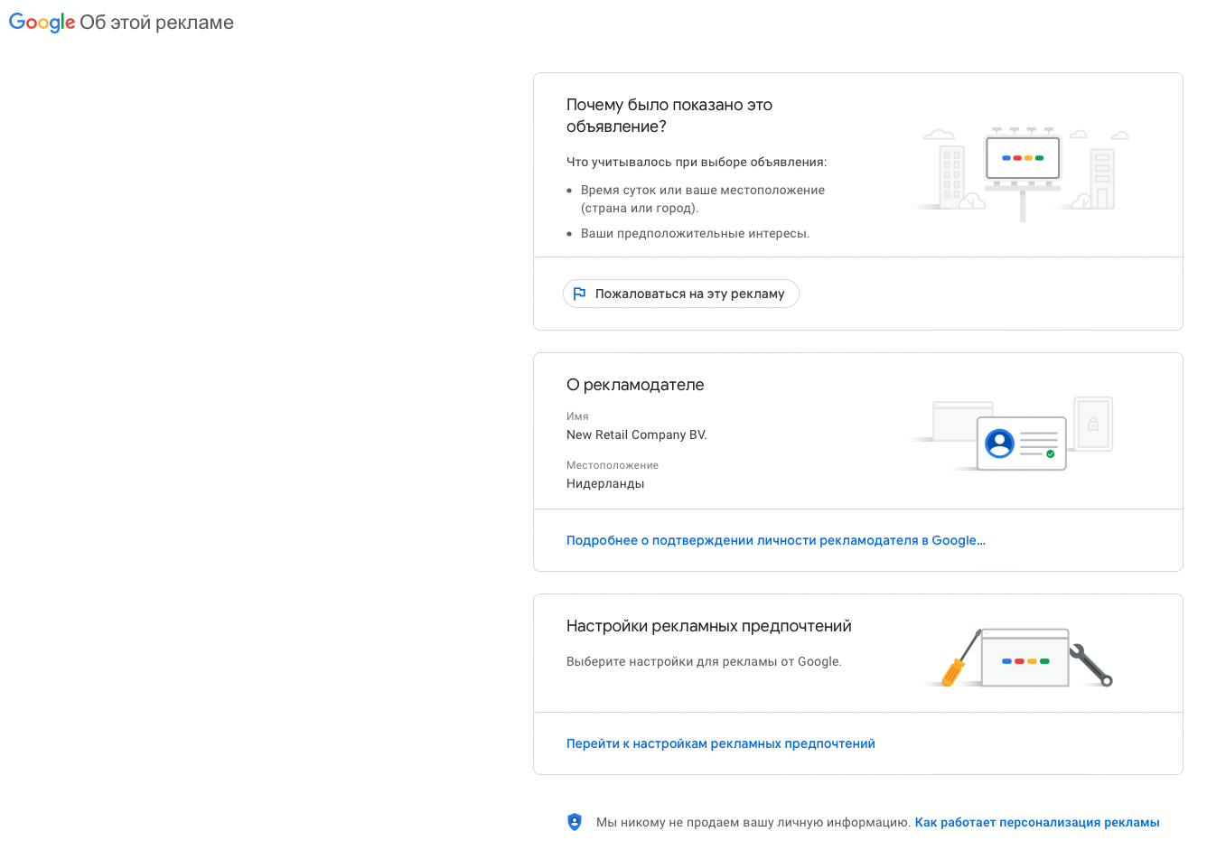Click the advertiser name 'New Retail Company BV.'
Viewport: 1207px width, 850px height.
[x=636, y=434]
